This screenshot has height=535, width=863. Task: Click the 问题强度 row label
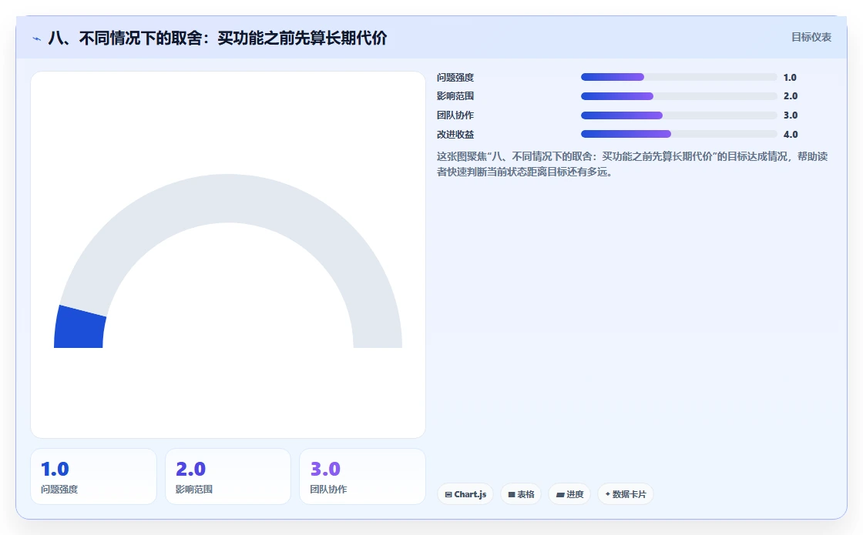[x=455, y=78]
